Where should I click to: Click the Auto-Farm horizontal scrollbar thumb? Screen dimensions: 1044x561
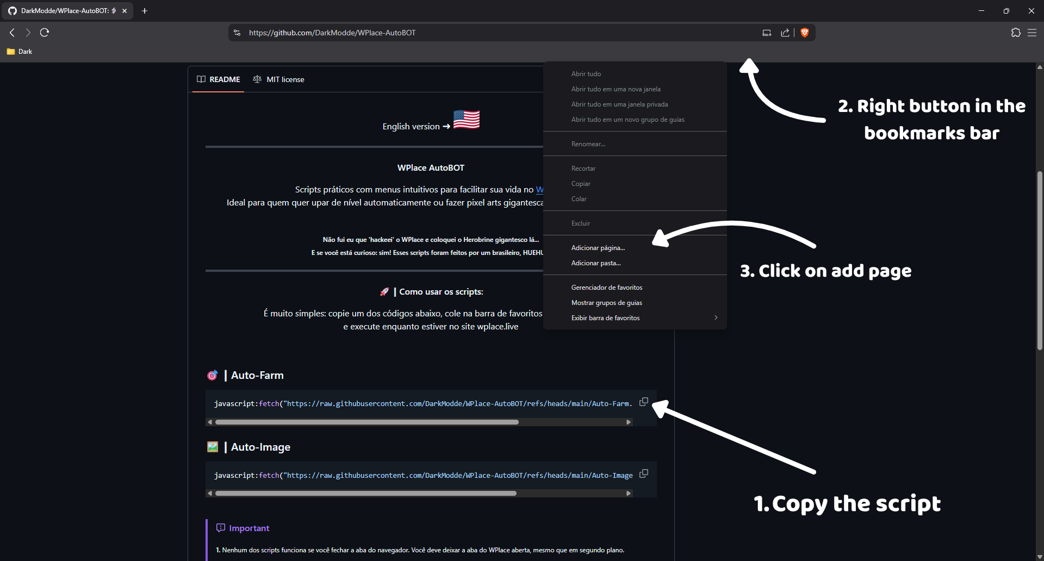[x=366, y=422]
